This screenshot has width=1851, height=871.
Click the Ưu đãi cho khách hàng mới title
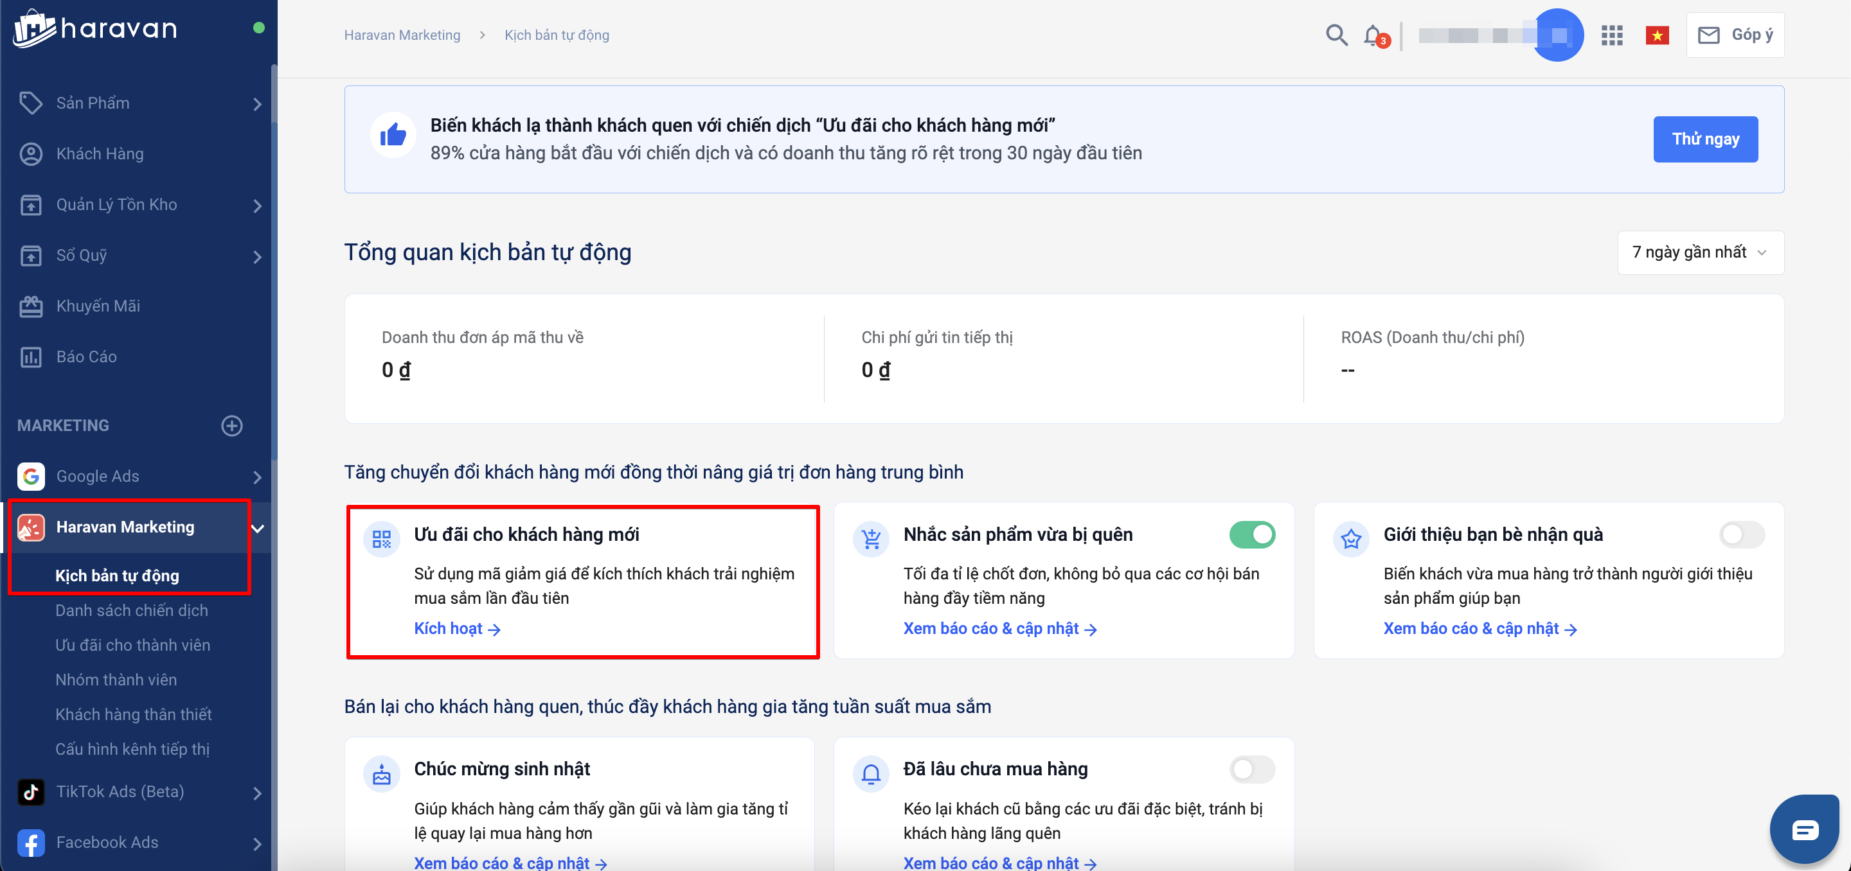coord(526,535)
